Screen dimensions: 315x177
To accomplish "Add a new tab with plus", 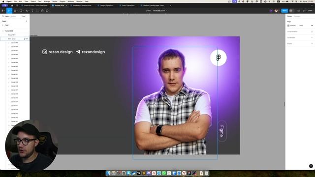I will [170, 5].
